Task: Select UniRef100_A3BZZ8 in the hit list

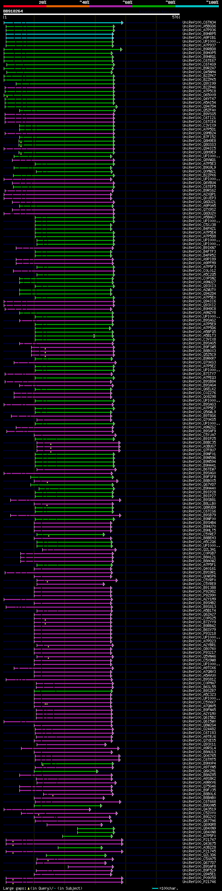Action: [x=199, y=848]
